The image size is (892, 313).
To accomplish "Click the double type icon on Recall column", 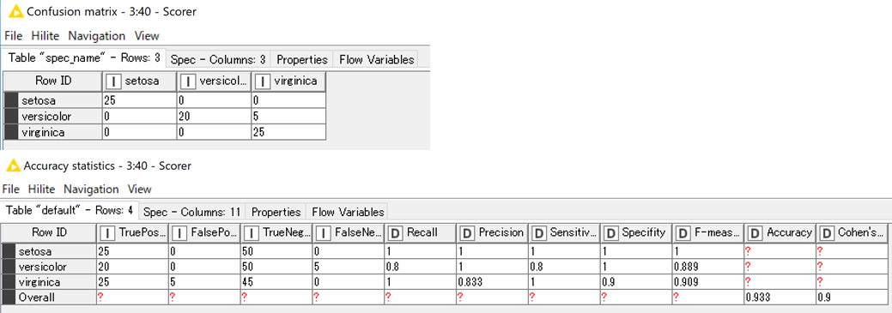I will click(x=396, y=233).
